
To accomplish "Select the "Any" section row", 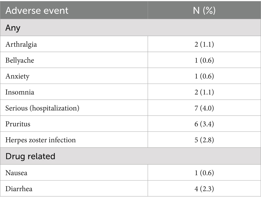I will point(13,28).
